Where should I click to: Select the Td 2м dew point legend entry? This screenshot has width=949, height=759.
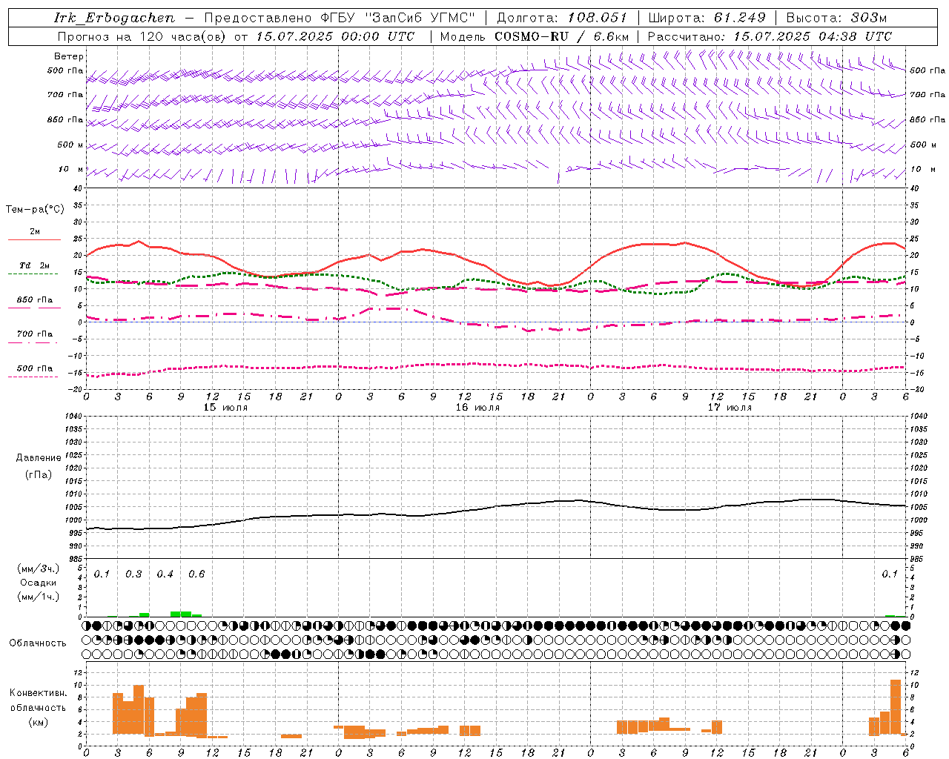click(x=34, y=265)
